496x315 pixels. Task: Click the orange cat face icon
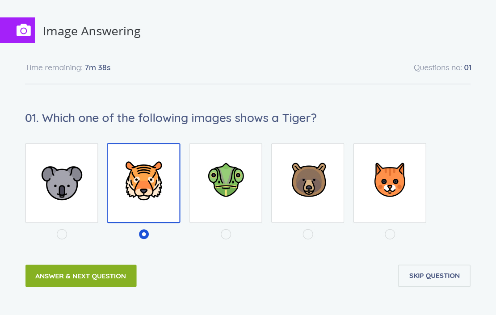click(390, 180)
